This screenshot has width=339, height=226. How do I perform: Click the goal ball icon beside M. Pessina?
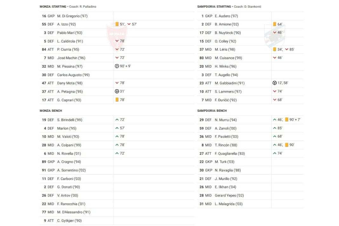[x=117, y=66]
